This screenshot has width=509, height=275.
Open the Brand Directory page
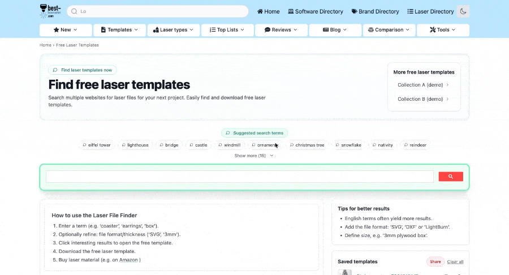tap(375, 11)
